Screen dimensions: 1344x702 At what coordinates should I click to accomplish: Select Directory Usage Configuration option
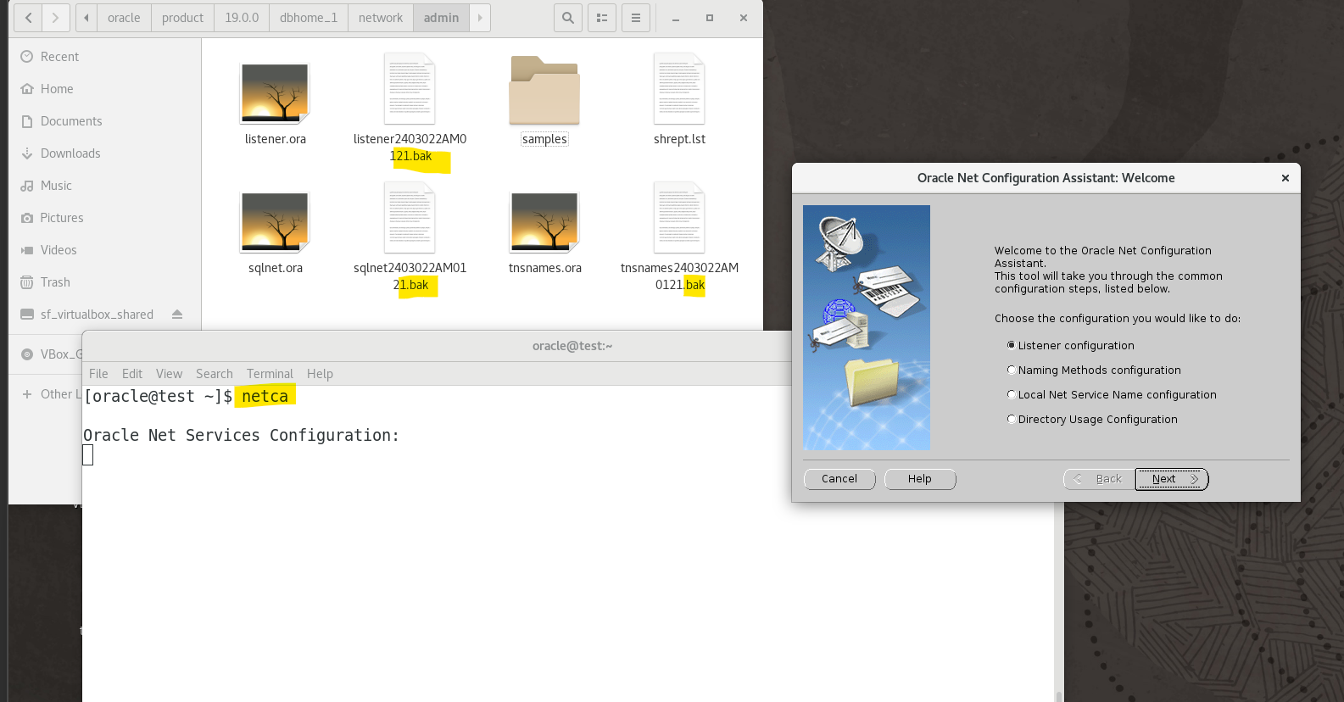click(x=1092, y=419)
